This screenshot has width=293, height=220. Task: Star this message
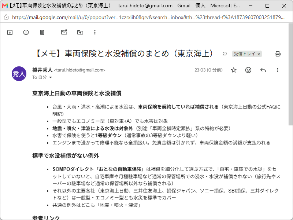point(234,70)
